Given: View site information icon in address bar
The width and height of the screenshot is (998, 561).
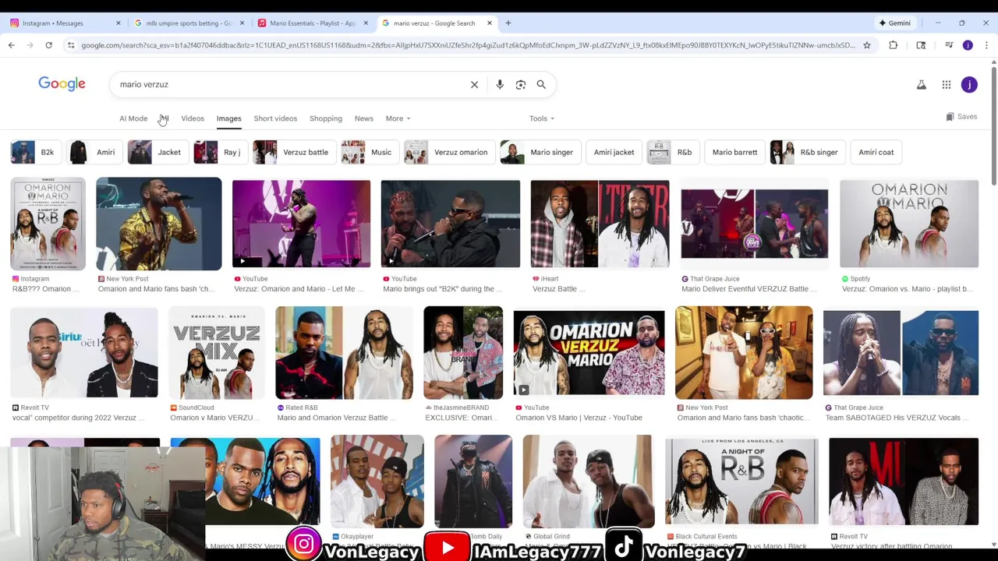Looking at the screenshot, I should coord(71,45).
